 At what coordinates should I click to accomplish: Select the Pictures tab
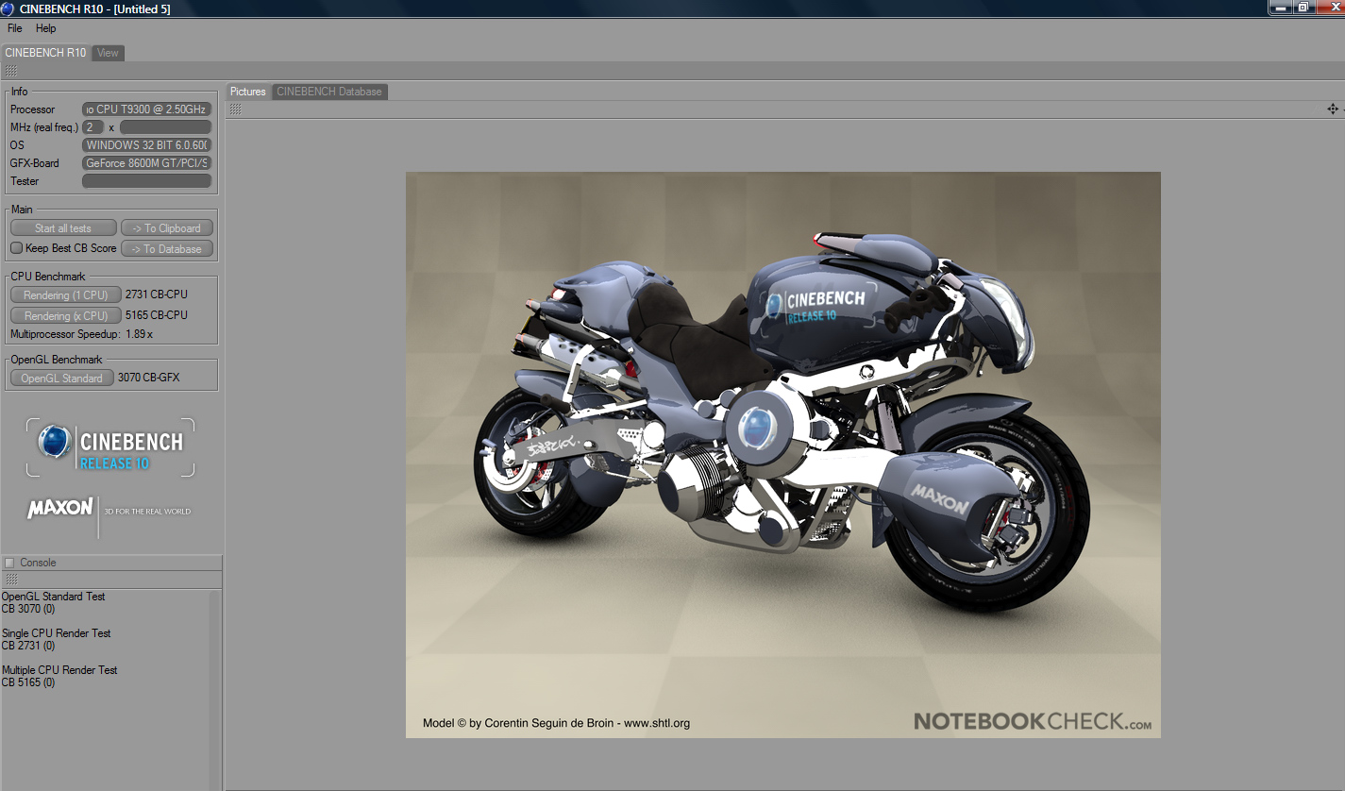pyautogui.click(x=248, y=92)
